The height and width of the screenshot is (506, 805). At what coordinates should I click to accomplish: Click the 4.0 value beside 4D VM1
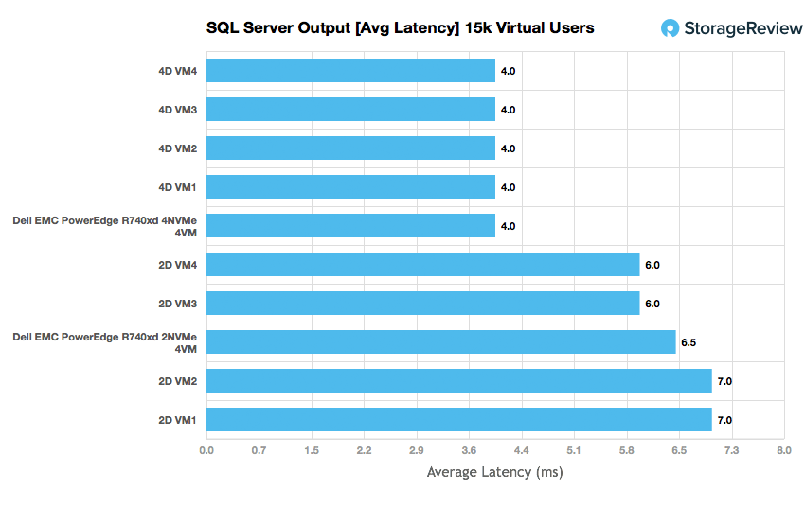tap(509, 187)
